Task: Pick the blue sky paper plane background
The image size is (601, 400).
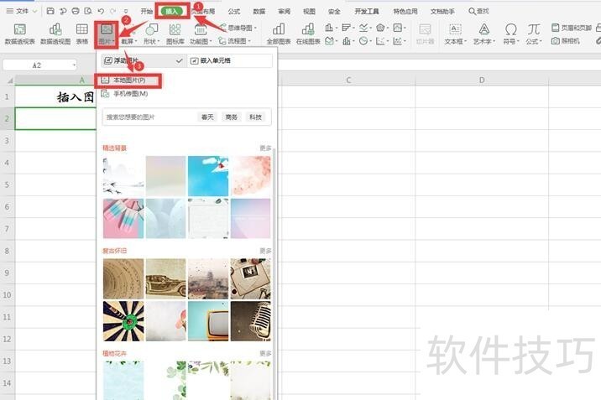Action: tap(208, 176)
